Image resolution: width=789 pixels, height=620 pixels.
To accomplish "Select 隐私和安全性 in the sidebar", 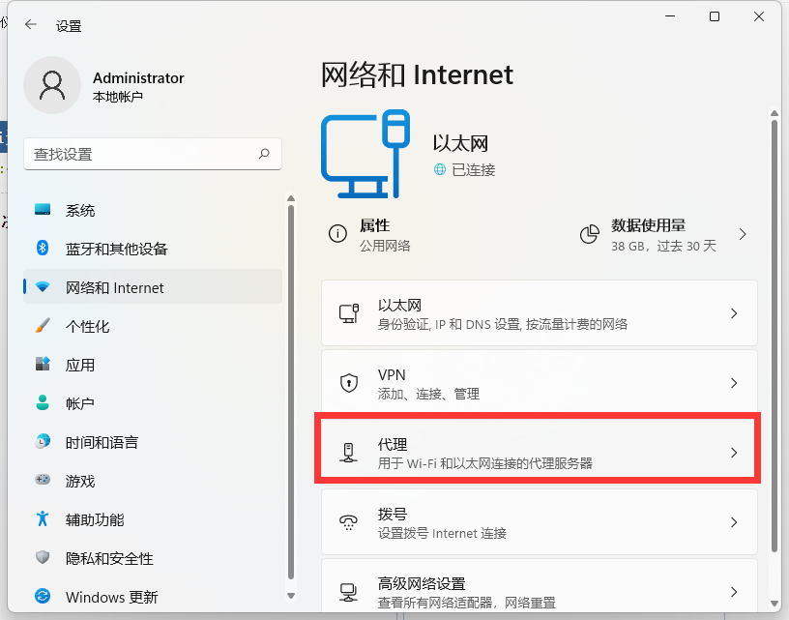I will click(153, 558).
